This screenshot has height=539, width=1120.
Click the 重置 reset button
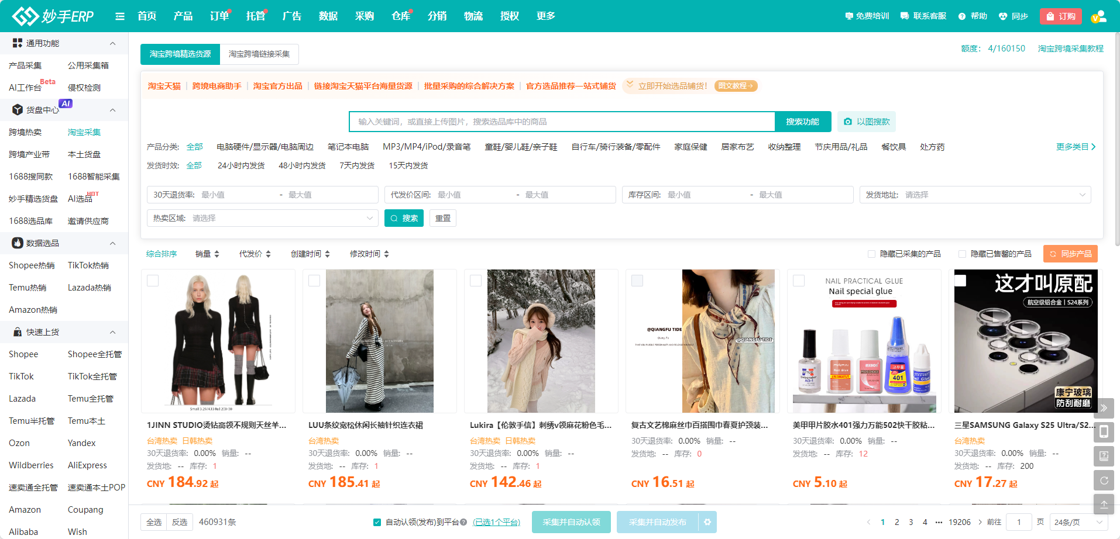coord(443,218)
